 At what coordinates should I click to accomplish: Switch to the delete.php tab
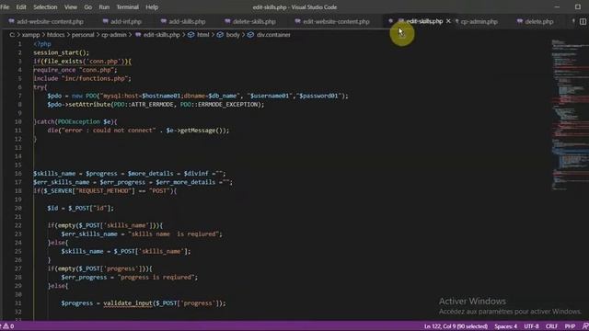tap(539, 22)
